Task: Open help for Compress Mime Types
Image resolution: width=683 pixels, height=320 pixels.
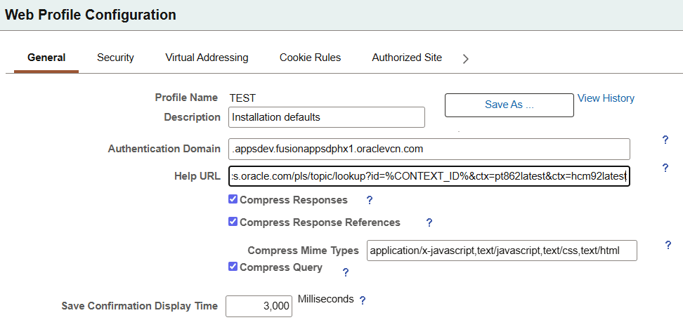Action: tap(668, 245)
